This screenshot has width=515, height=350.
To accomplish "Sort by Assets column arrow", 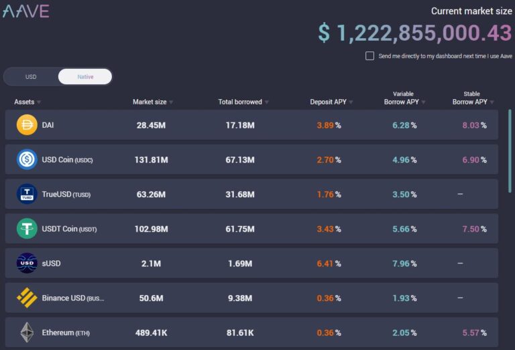I will tap(39, 102).
